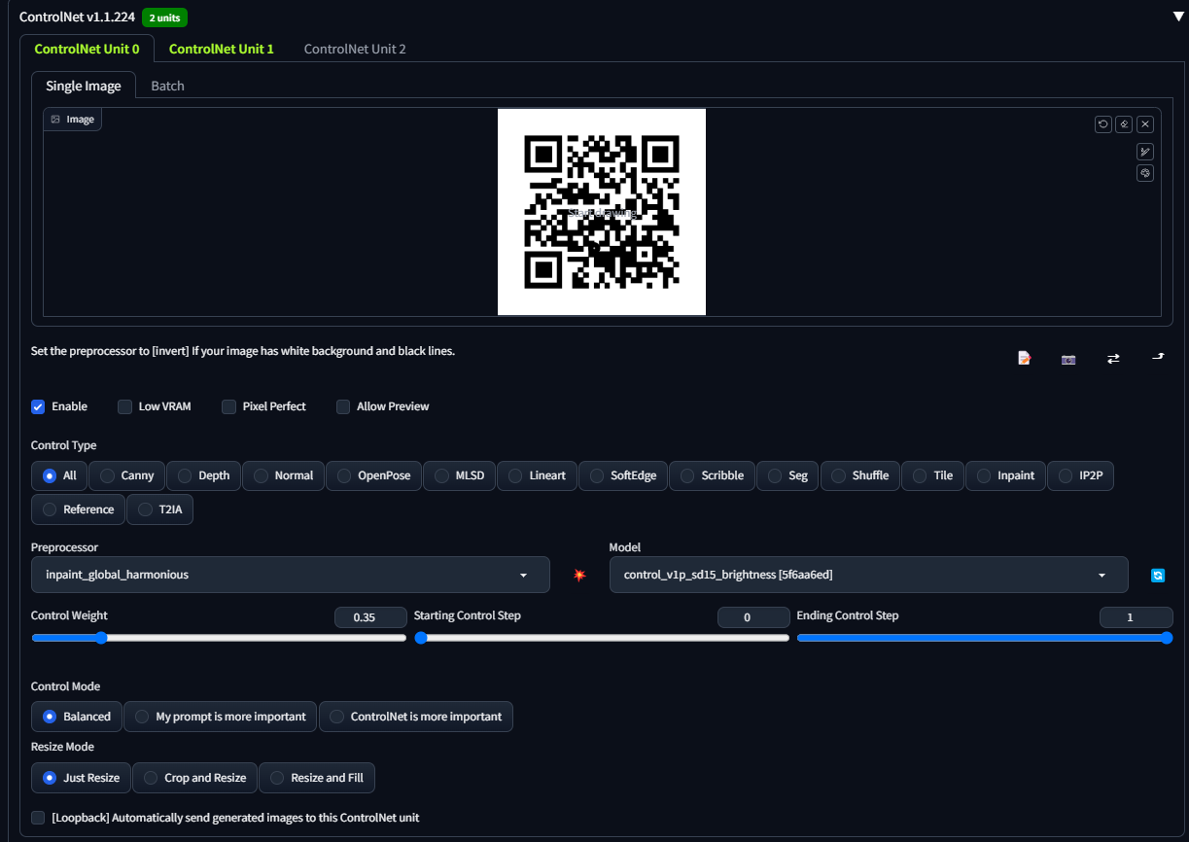Enable Loopback to auto-send generated images

[37, 818]
